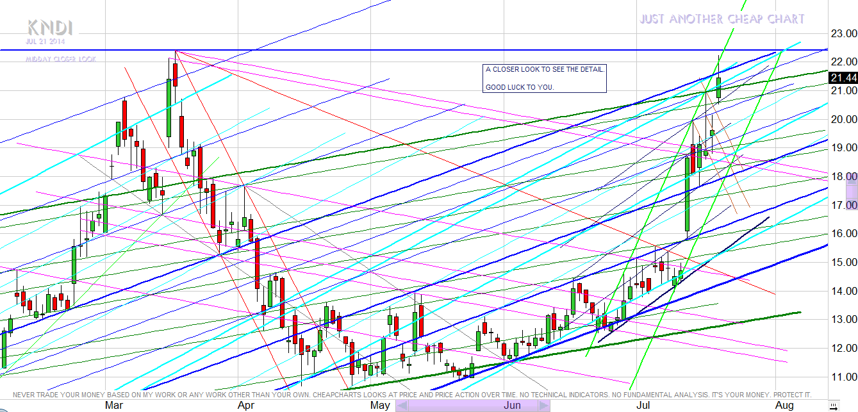858x412 pixels.
Task: Select the KNDI ticker symbol label
Action: (49, 28)
